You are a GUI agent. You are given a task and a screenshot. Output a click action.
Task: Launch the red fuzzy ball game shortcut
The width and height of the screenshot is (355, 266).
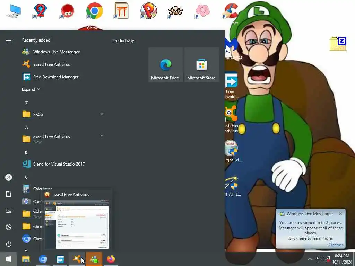[x=67, y=11]
